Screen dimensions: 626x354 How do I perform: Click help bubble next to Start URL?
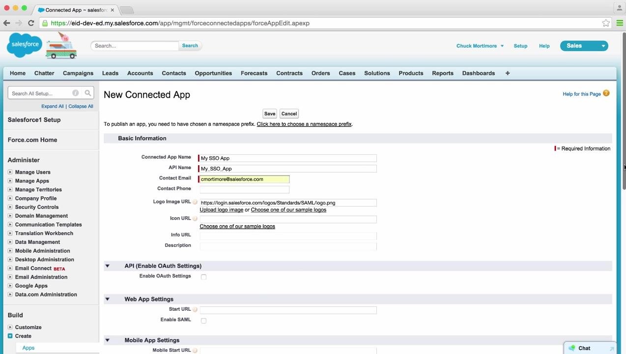[195, 309]
